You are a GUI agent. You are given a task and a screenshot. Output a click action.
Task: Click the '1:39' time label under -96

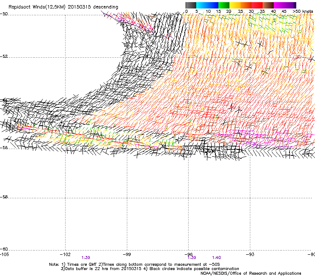pyautogui.click(x=192, y=258)
